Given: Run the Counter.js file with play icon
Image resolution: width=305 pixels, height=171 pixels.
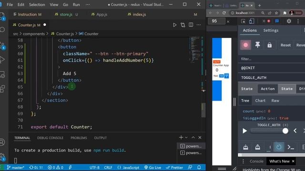Looking at the screenshot, I should pos(175,25).
